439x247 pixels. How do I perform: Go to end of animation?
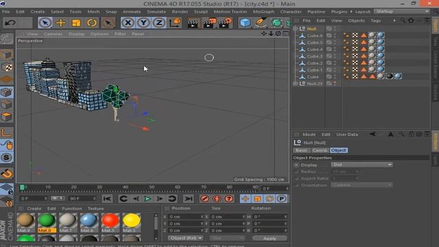click(188, 198)
